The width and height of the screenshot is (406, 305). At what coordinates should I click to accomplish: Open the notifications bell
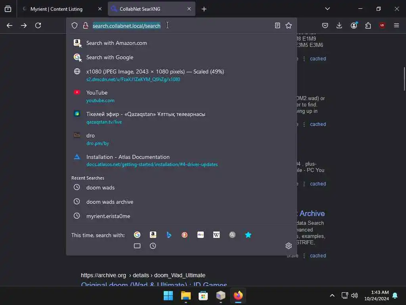point(395,295)
